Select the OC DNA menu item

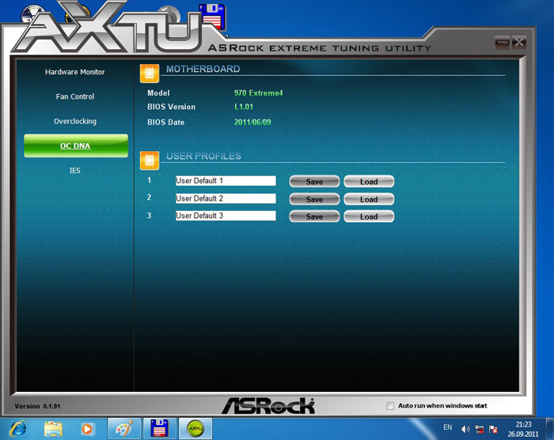76,145
